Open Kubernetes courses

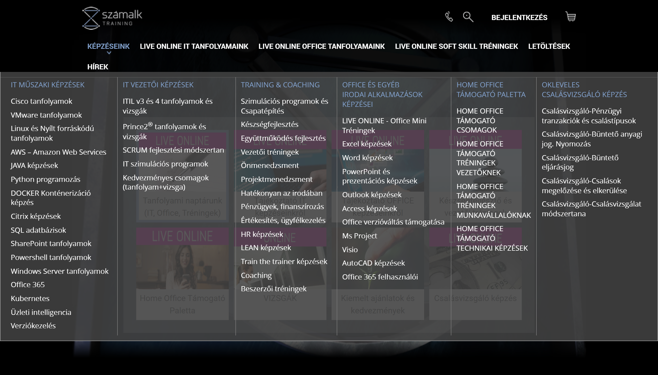pyautogui.click(x=30, y=299)
